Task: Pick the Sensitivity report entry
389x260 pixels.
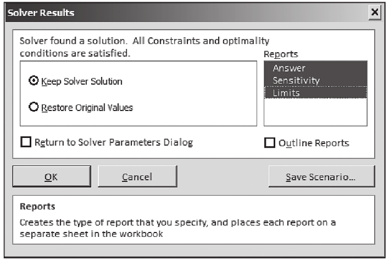Action: tap(296, 81)
